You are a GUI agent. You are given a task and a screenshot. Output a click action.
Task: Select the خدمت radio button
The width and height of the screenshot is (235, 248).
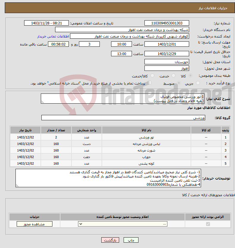pyautogui.click(x=173, y=76)
